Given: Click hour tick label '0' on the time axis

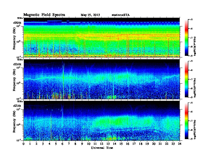Looking at the screenshot, I should click(x=24, y=144).
